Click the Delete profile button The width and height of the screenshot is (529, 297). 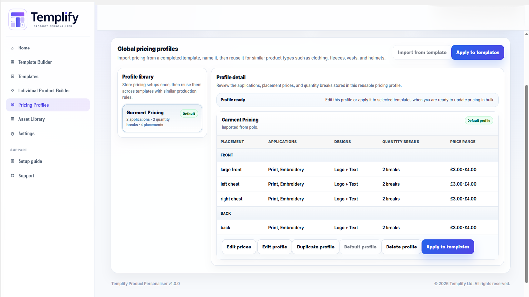401,247
